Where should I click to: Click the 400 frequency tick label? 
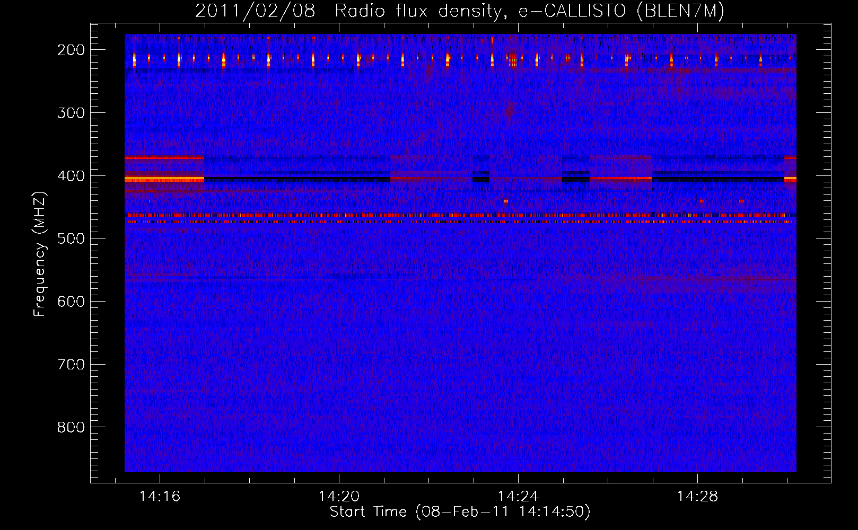click(71, 176)
